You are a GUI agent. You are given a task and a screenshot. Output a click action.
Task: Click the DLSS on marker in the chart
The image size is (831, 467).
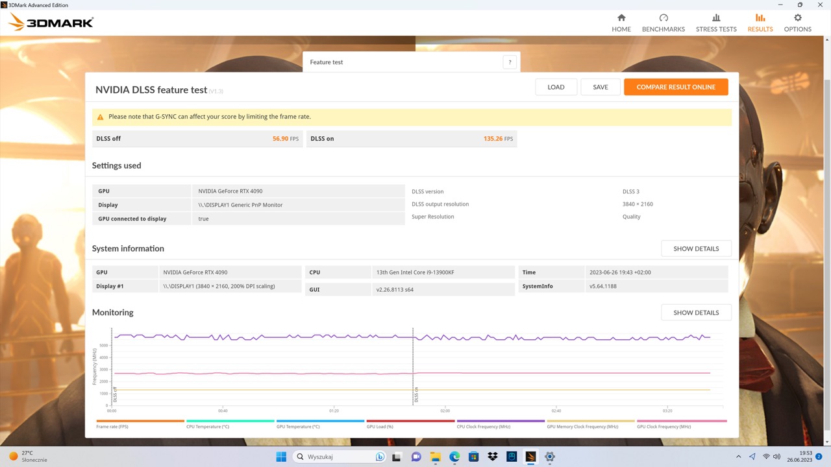(416, 394)
